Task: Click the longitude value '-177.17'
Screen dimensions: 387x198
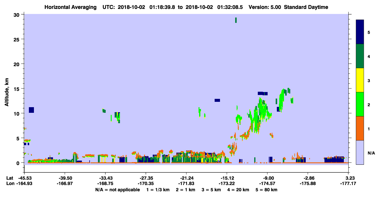Action: (x=348, y=183)
